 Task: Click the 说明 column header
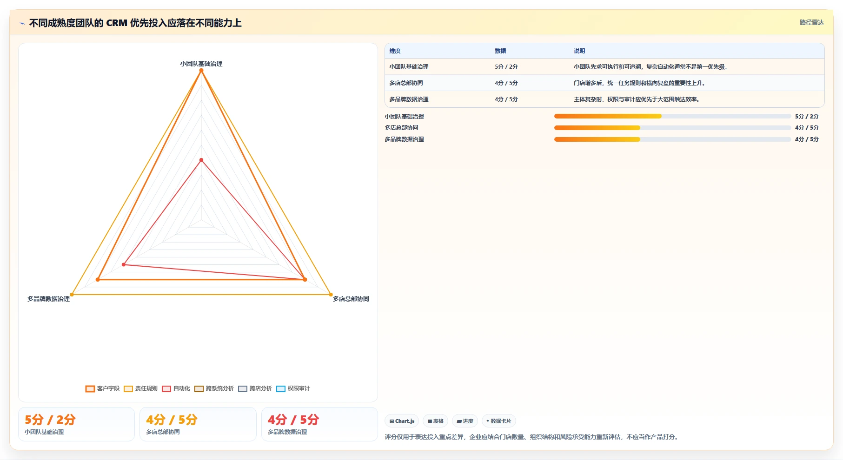pyautogui.click(x=579, y=51)
